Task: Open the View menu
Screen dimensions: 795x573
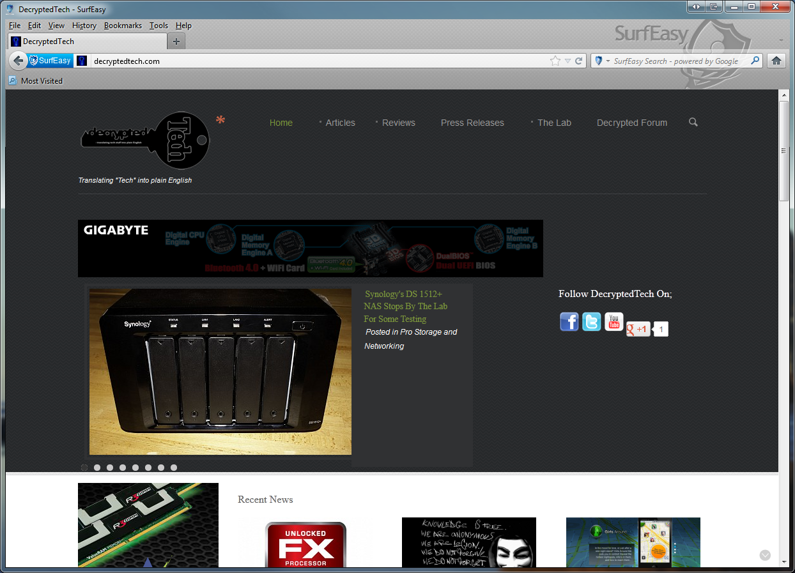Action: tap(57, 26)
